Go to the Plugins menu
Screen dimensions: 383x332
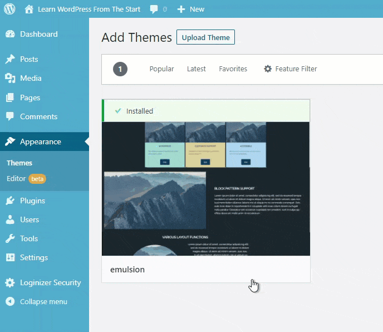(x=45, y=201)
